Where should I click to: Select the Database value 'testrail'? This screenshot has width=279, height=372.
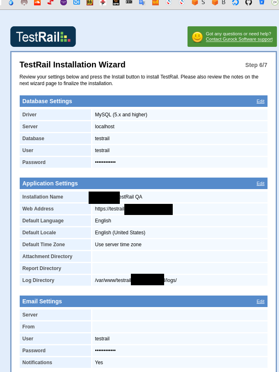[x=102, y=139]
